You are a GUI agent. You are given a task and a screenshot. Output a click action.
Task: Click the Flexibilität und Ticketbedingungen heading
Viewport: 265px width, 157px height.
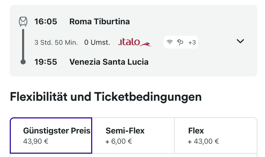tap(106, 97)
